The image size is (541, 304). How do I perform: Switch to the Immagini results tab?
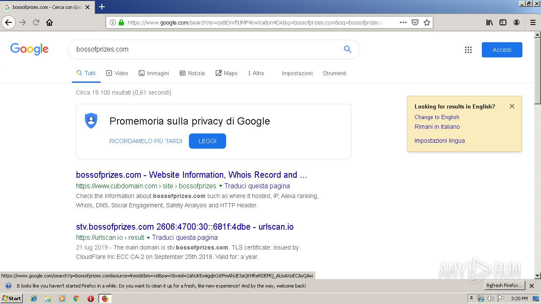tap(154, 73)
